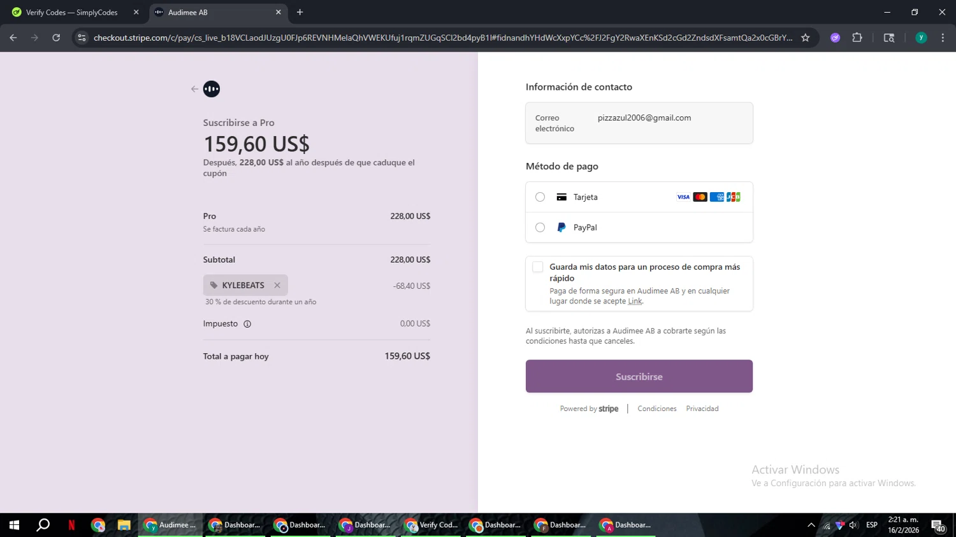
Task: Open the Windows Start menu
Action: coord(14,525)
